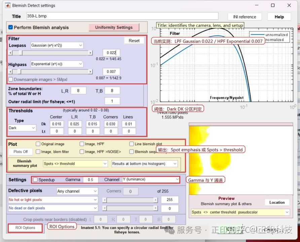Click Plots Off button
Viewport: 300px width, 242px height.
21,152
